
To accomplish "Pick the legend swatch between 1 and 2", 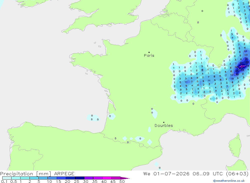I will (25, 178).
